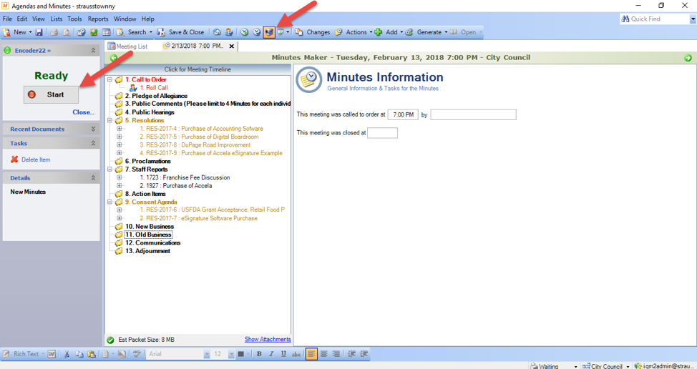The height and width of the screenshot is (369, 697).
Task: Toggle strikethrough formatting
Action: click(x=296, y=354)
